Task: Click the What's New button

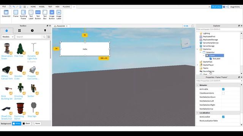Action: [216, 7]
